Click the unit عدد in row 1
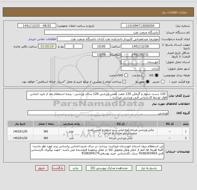 pyautogui.click(x=71, y=131)
